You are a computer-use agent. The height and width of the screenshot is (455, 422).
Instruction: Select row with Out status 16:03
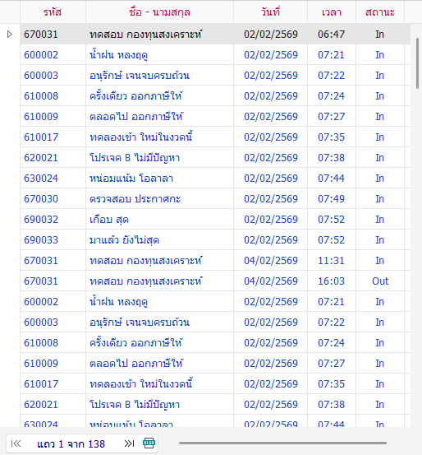point(215,281)
